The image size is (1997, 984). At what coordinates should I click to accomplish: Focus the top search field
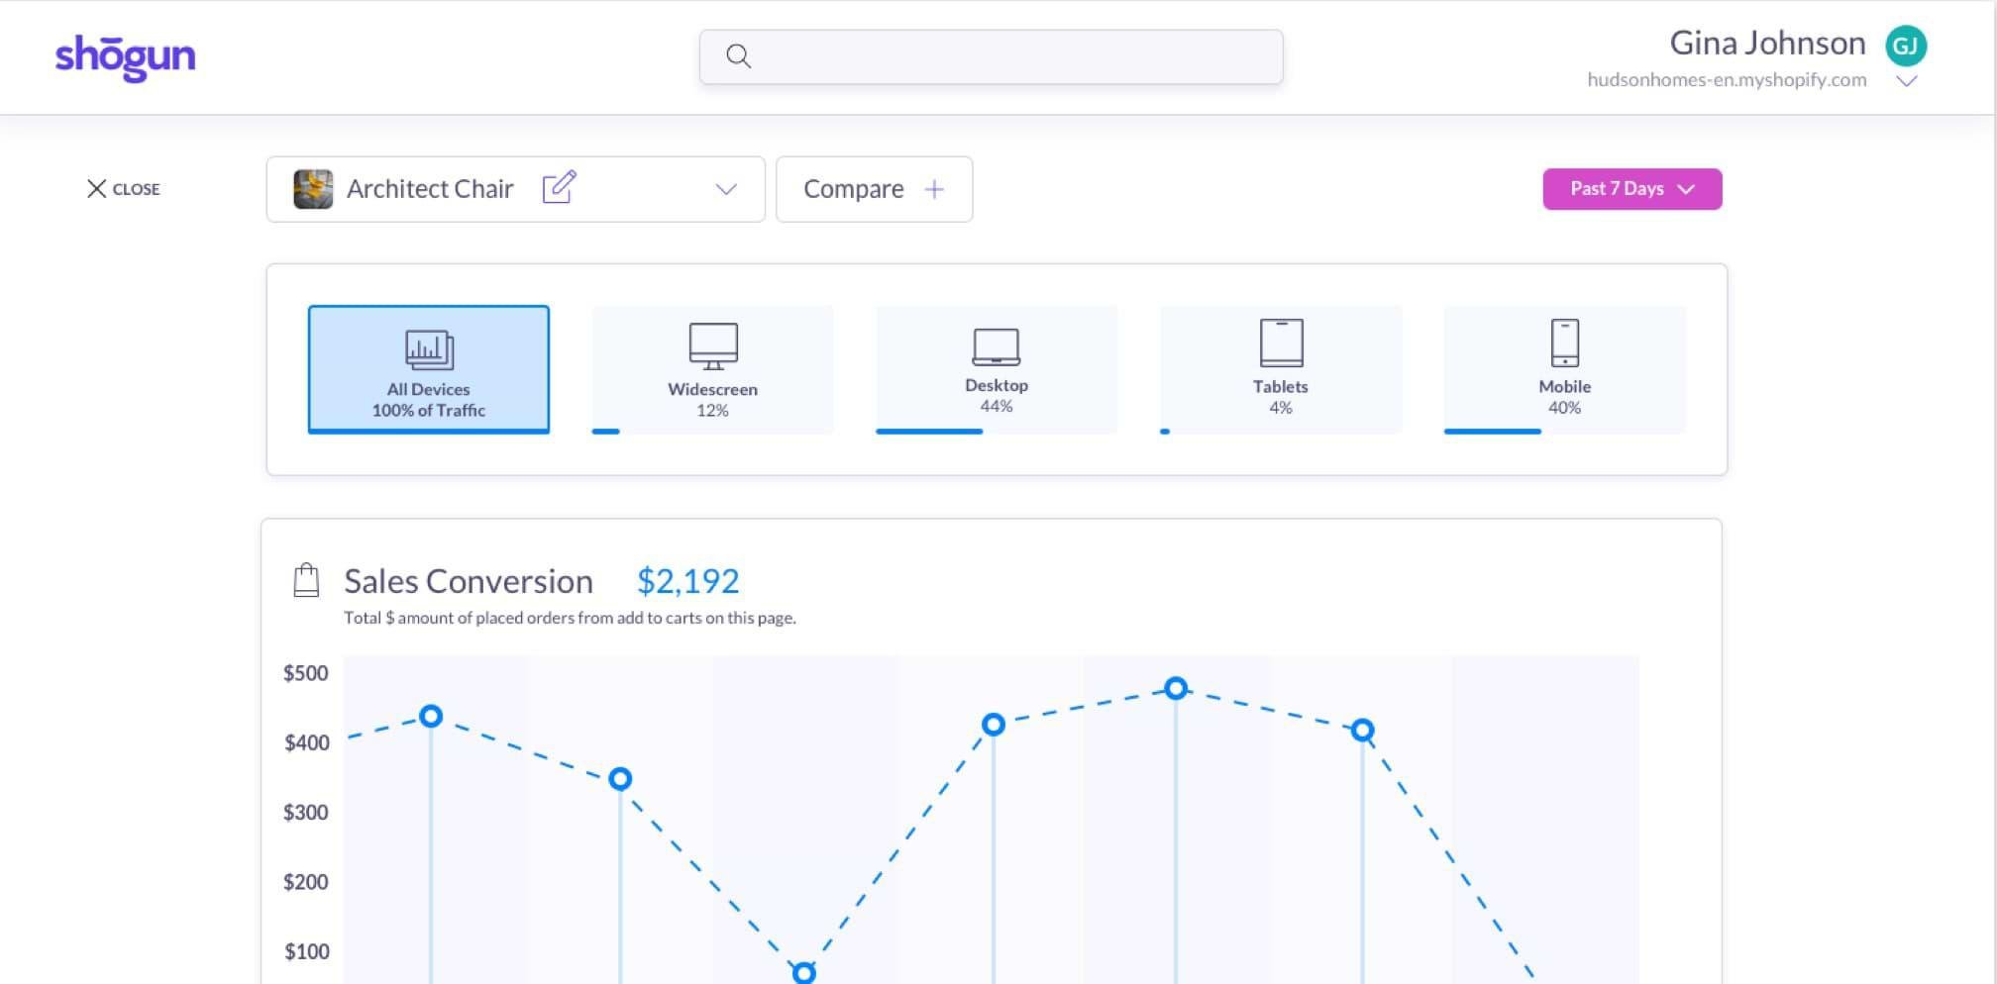coord(991,56)
